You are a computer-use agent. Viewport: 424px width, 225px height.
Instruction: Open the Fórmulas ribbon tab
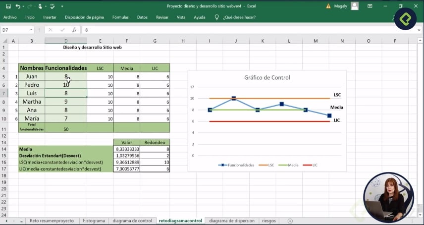(120, 17)
